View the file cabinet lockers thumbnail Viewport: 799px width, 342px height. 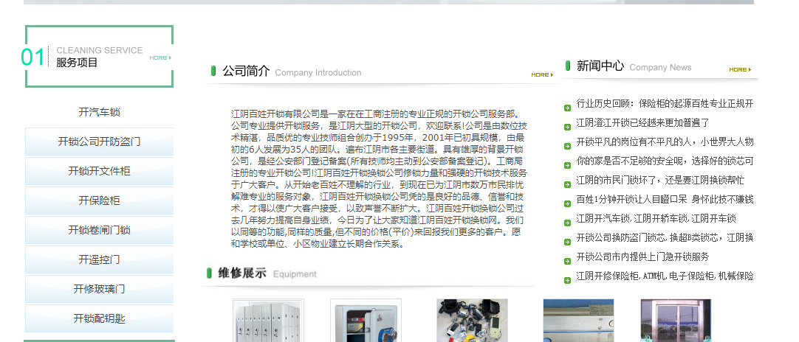coord(268,321)
